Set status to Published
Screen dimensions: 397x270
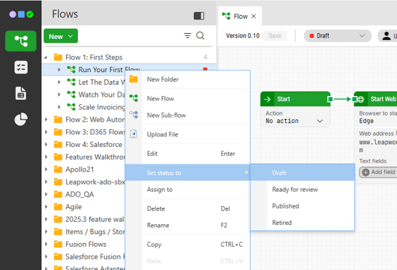click(x=302, y=206)
